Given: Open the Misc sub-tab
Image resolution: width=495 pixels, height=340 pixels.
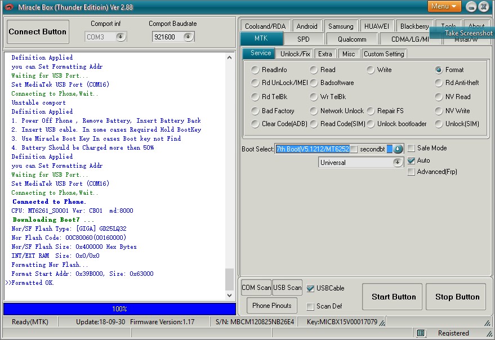Looking at the screenshot, I should point(349,53).
